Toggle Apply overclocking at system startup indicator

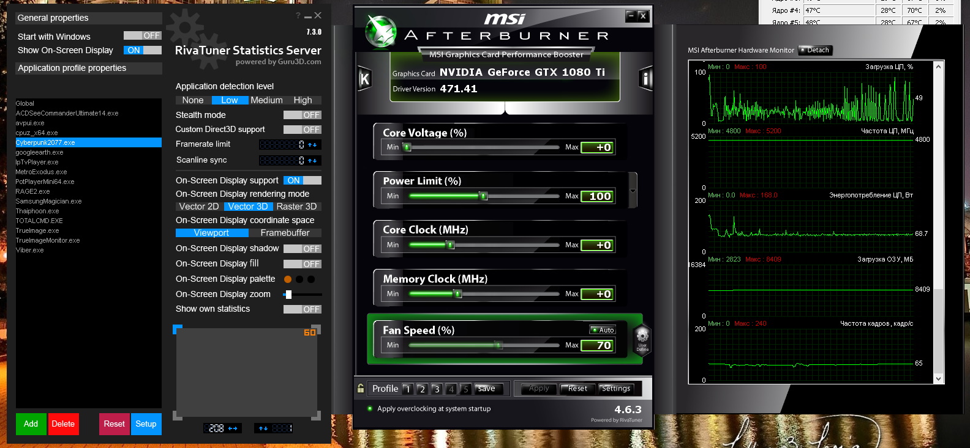click(x=370, y=409)
